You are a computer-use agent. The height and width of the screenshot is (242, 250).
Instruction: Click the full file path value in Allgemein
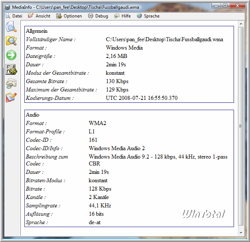pyautogui.click(x=164, y=39)
